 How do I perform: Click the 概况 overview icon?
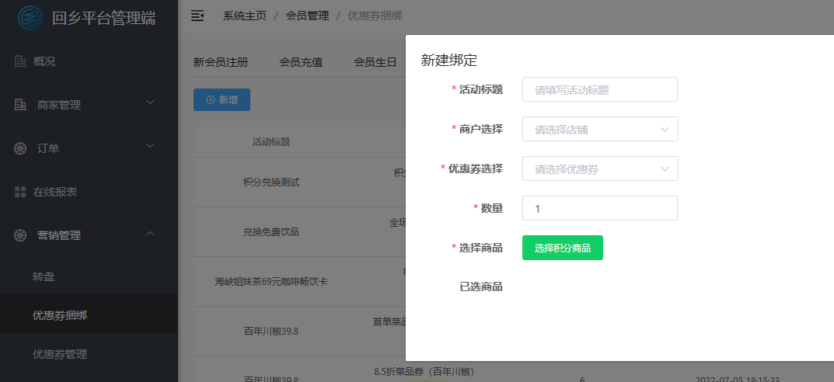tap(20, 61)
